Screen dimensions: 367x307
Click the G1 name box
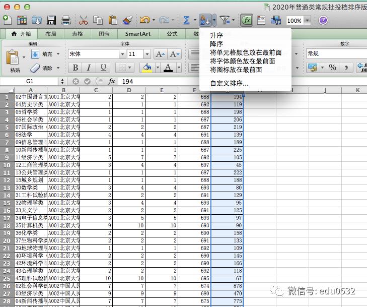pyautogui.click(x=30, y=81)
